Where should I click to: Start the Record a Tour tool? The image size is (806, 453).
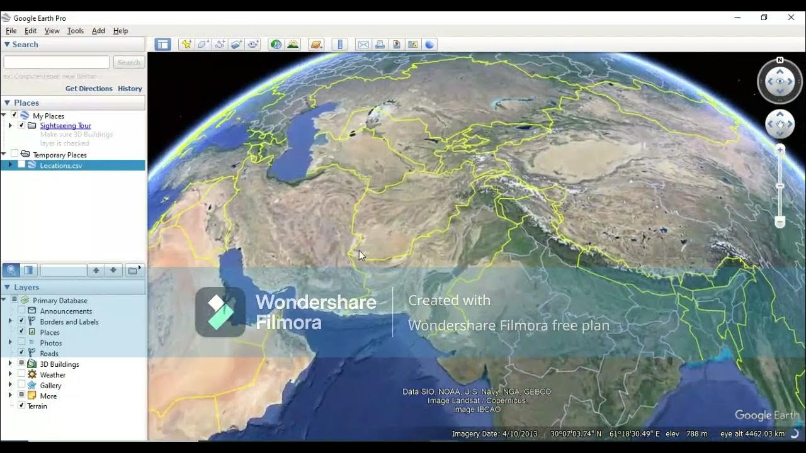click(254, 44)
